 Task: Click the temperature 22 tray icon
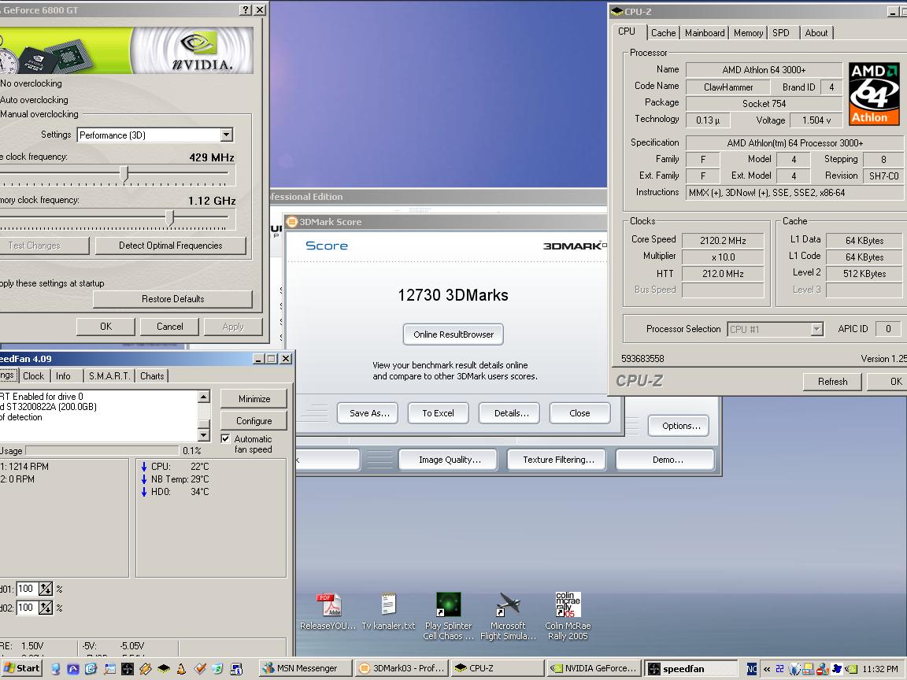[779, 669]
